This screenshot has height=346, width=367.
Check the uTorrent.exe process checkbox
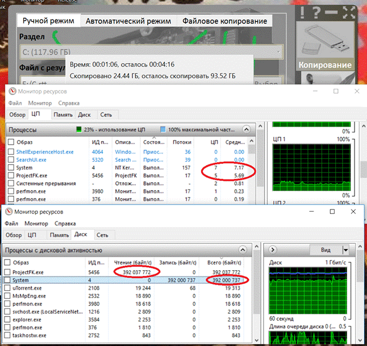click(7, 288)
